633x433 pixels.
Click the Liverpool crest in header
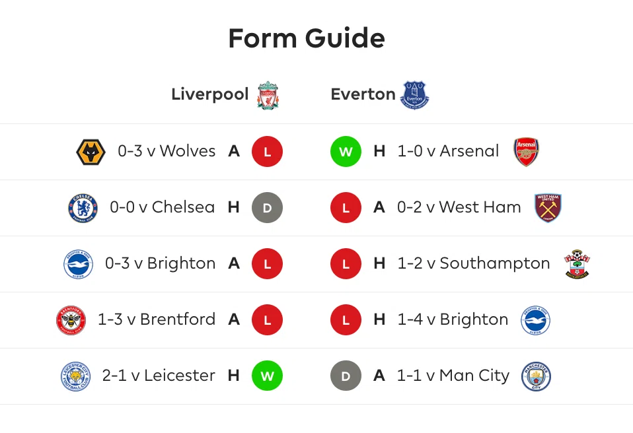click(x=268, y=96)
